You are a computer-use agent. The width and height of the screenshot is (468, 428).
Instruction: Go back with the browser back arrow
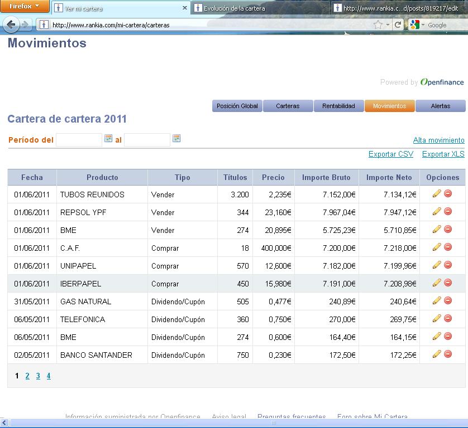[x=11, y=25]
